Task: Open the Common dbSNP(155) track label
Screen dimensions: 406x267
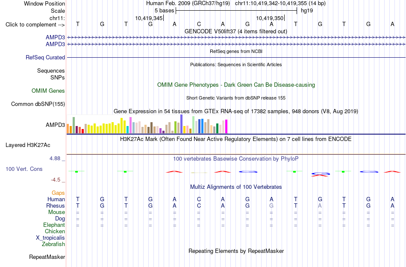Action: click(x=38, y=104)
